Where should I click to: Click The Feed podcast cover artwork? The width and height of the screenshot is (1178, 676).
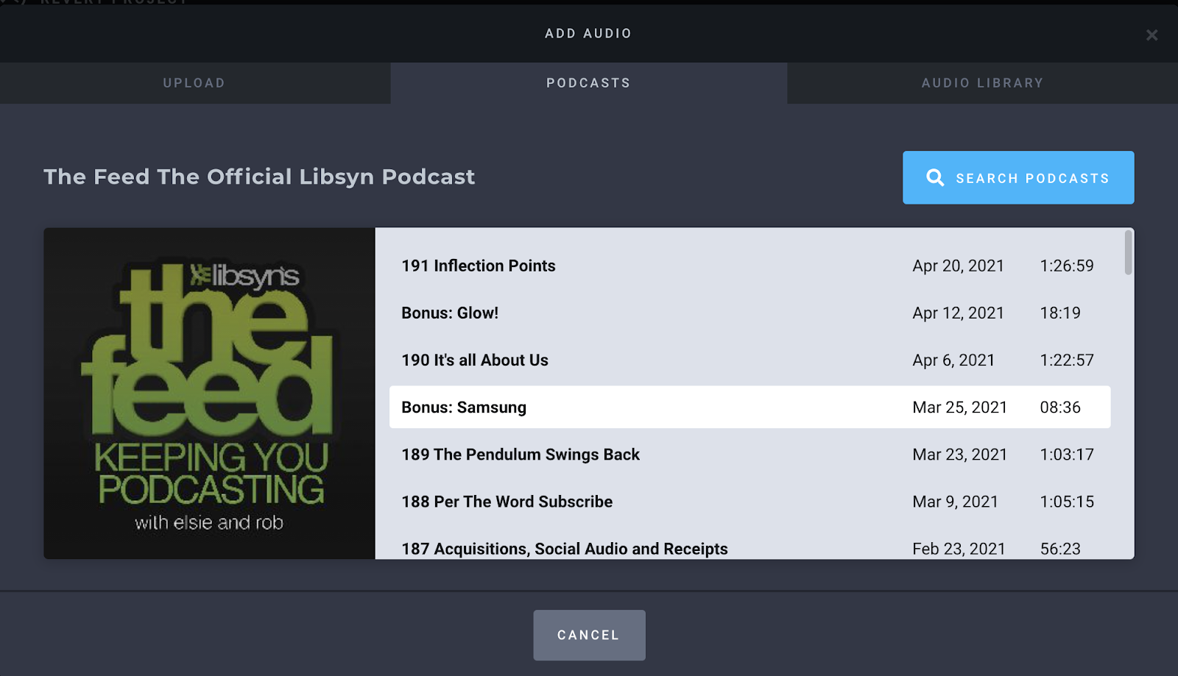point(209,393)
